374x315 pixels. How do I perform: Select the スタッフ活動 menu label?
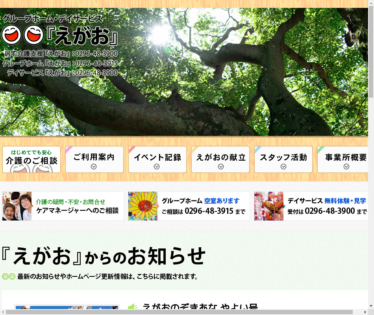(283, 157)
